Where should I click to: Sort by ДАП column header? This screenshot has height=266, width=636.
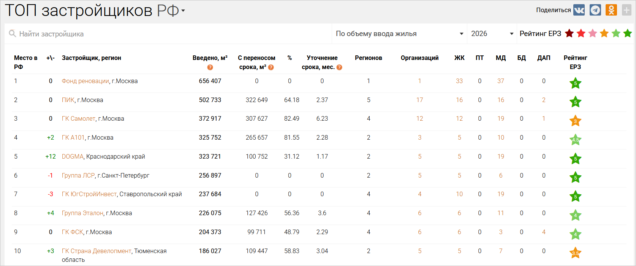coord(544,58)
